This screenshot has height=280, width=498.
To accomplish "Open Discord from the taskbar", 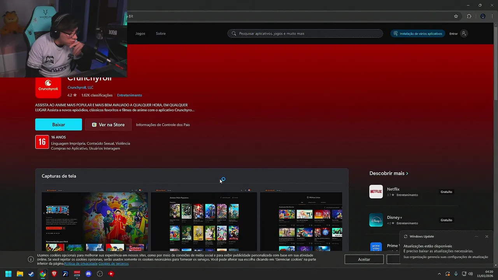I will tap(88, 274).
